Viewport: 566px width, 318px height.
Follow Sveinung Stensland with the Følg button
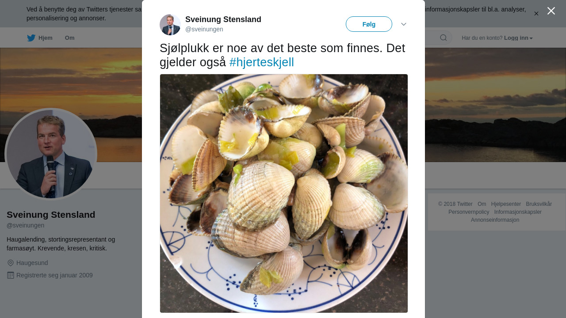[369, 24]
